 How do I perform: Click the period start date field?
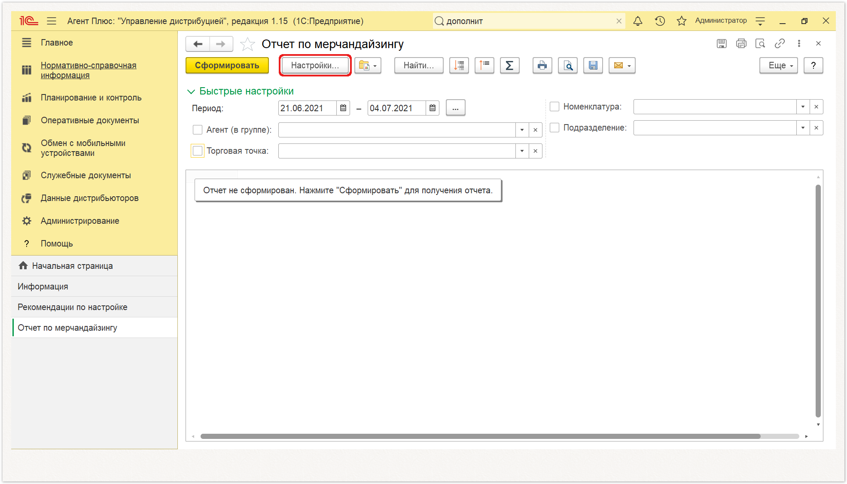307,108
